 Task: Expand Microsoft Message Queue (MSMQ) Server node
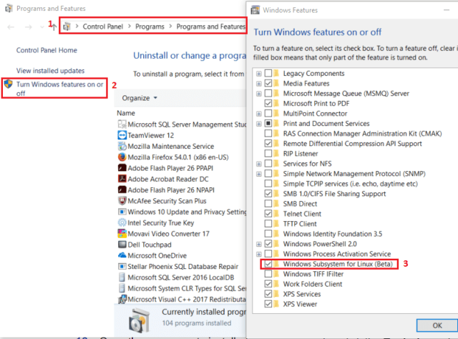[259, 94]
